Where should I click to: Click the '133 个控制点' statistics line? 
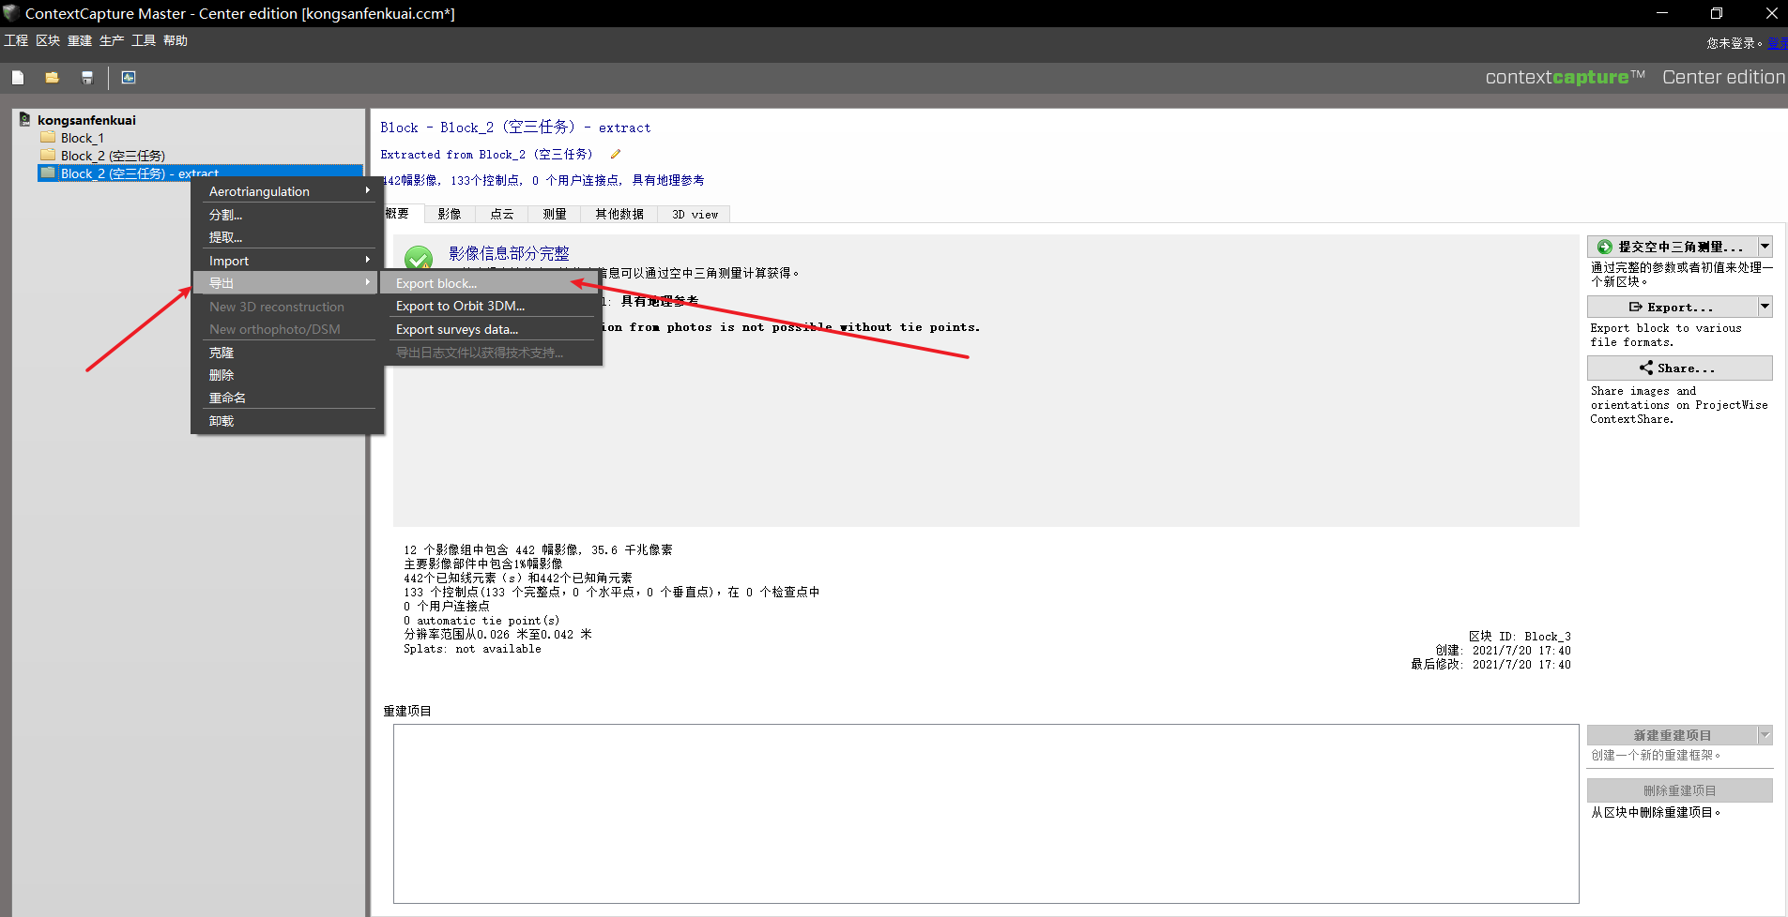pyautogui.click(x=611, y=593)
